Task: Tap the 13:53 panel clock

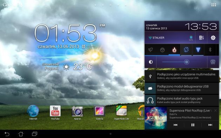Action: tap(201, 27)
